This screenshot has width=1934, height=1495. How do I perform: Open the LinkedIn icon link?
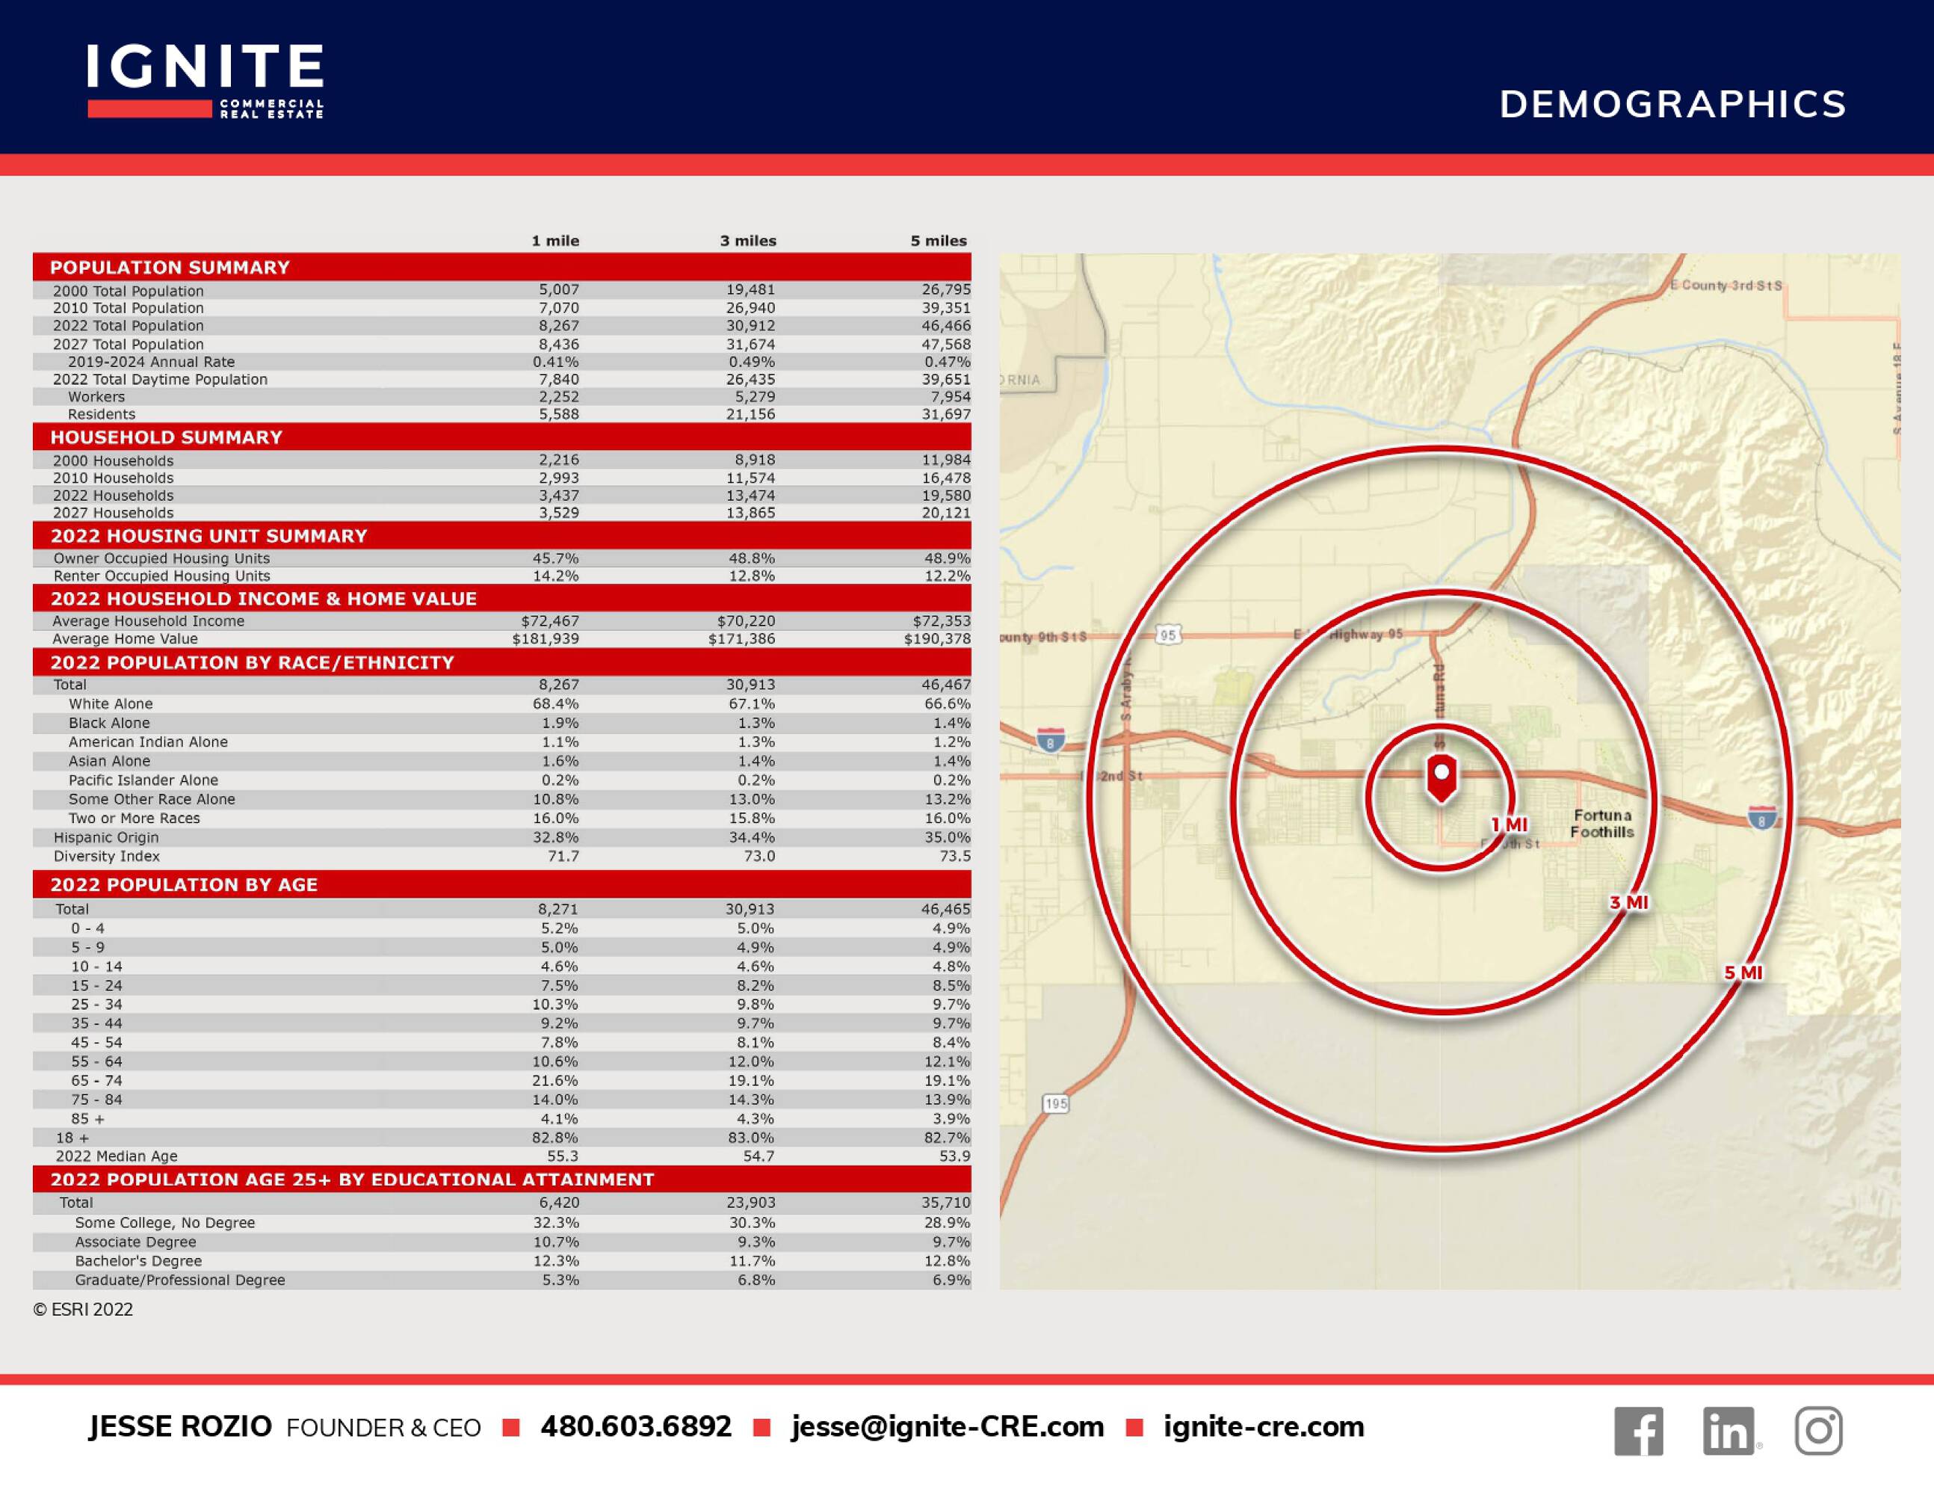click(1728, 1431)
